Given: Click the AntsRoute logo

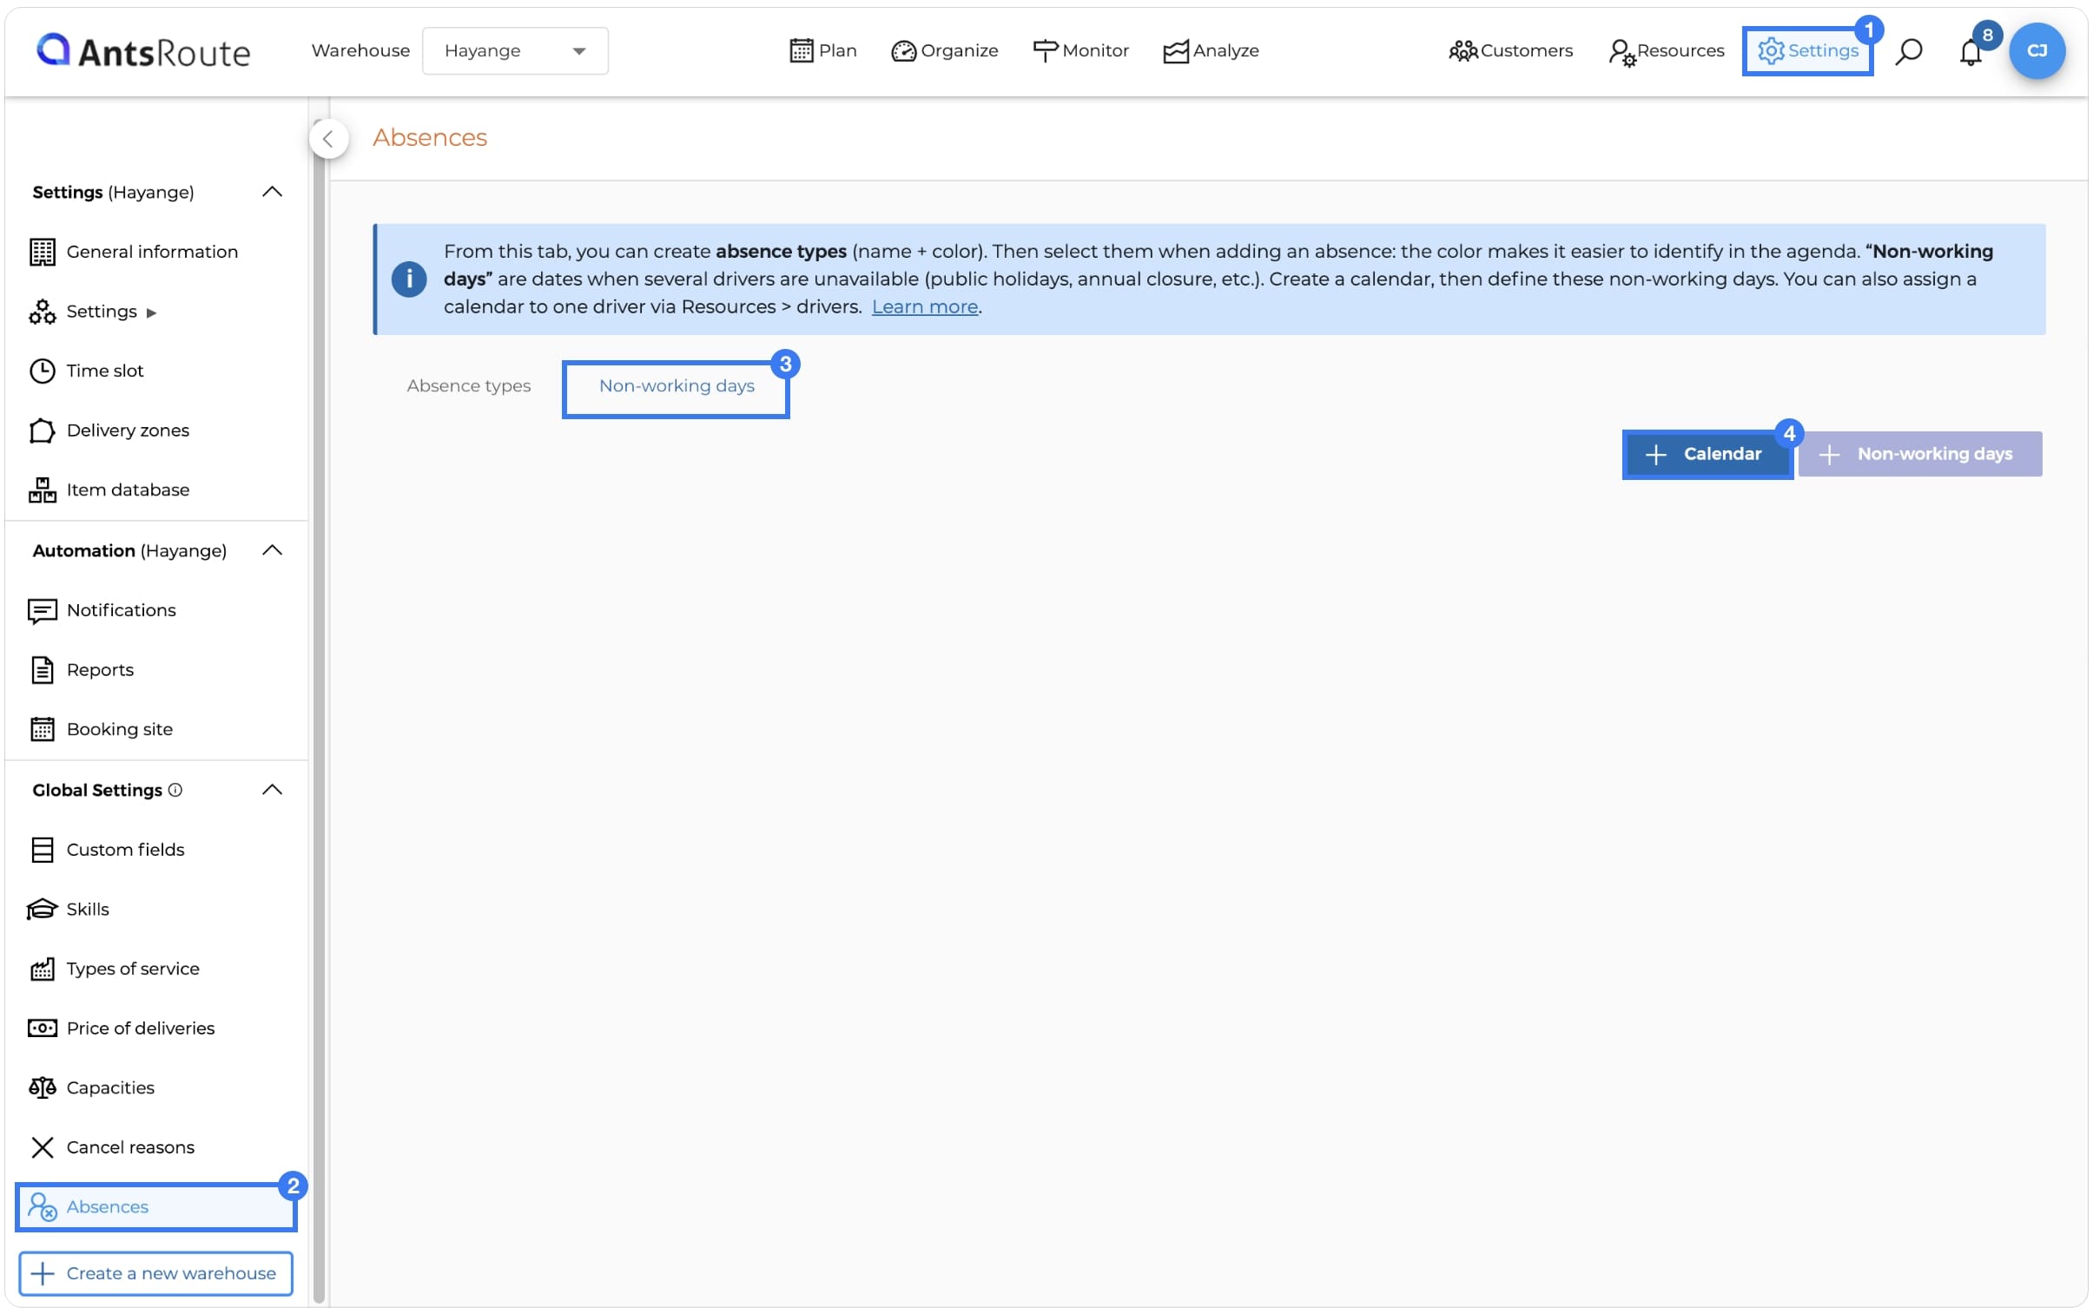Looking at the screenshot, I should pyautogui.click(x=143, y=50).
